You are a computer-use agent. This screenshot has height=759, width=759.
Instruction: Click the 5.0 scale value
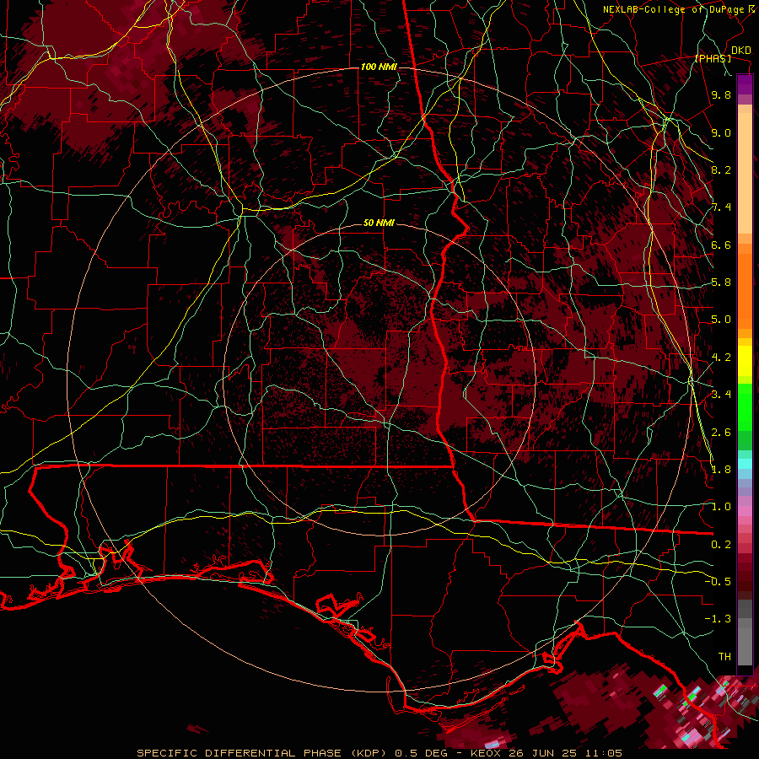(721, 320)
